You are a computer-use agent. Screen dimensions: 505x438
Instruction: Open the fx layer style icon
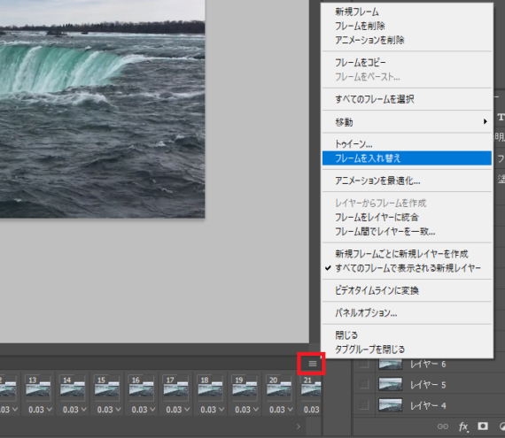click(x=463, y=426)
